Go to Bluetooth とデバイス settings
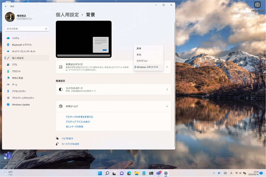This screenshot has width=266, height=177. pos(22,45)
